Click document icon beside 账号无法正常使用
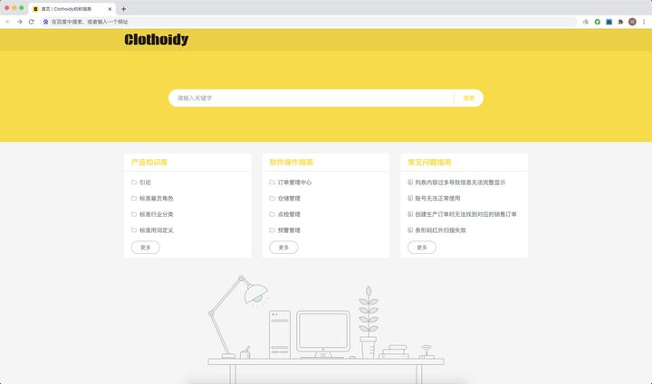Viewport: 652px width, 384px height. pyautogui.click(x=410, y=198)
